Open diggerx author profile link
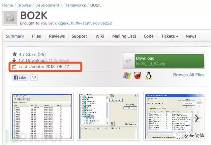 click(x=62, y=23)
